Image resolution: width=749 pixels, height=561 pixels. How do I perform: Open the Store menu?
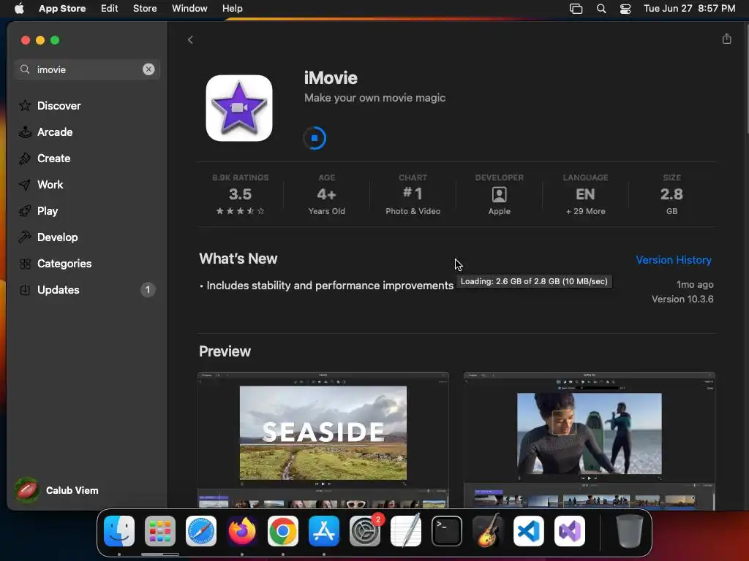(x=145, y=9)
